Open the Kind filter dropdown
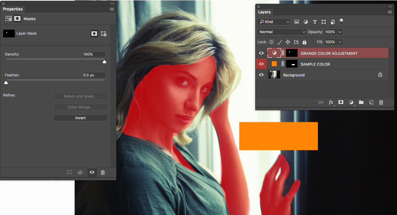Image resolution: width=397 pixels, height=215 pixels. coord(274,22)
